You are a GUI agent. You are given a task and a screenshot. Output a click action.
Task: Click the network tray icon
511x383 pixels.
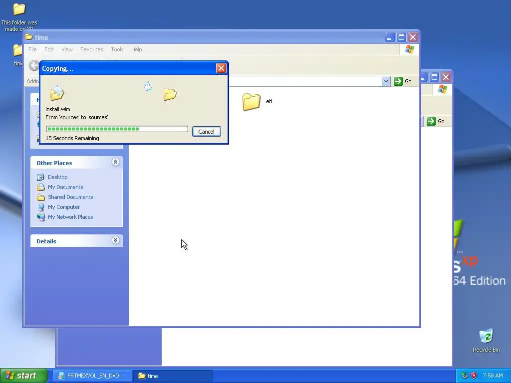tap(465, 376)
